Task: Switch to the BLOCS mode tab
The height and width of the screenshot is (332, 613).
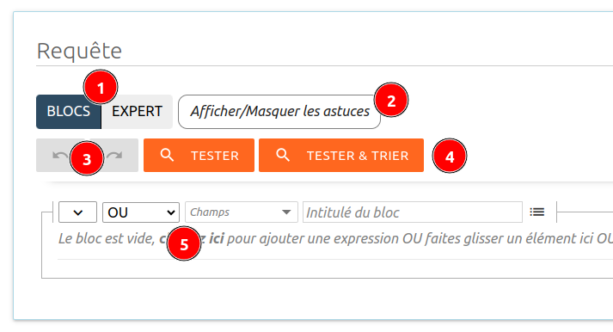Action: pyautogui.click(x=69, y=112)
